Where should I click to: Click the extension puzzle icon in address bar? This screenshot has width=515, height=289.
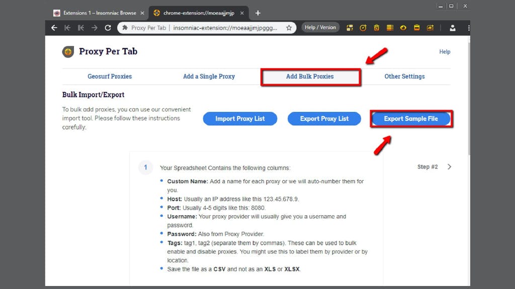[125, 28]
